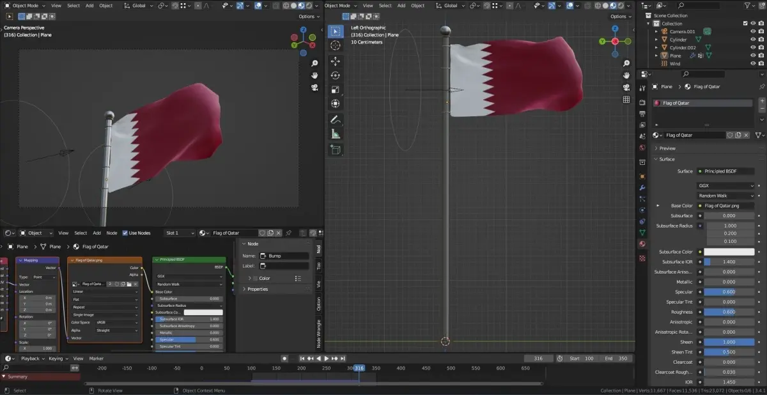Click zoom magnifier icon in right viewport
The height and width of the screenshot is (395, 767).
click(x=626, y=63)
